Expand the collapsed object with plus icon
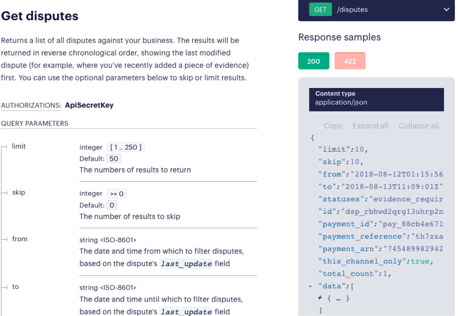This screenshot has width=458, height=316. click(x=320, y=298)
